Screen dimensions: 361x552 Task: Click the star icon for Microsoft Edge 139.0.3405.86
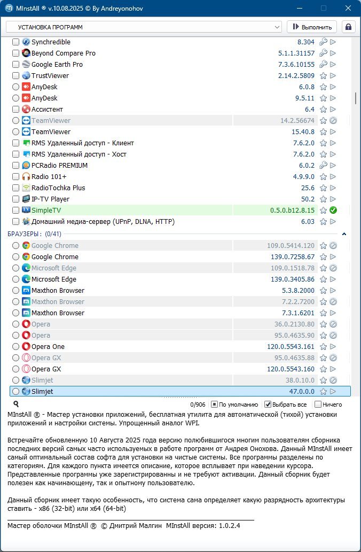pos(323,279)
